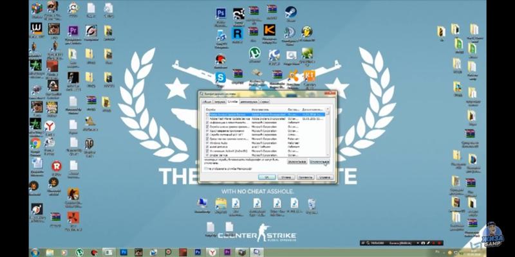515x257 pixels.
Task: Toggle Adobe Flash Player Update Service checkbox
Action: pos(207,119)
